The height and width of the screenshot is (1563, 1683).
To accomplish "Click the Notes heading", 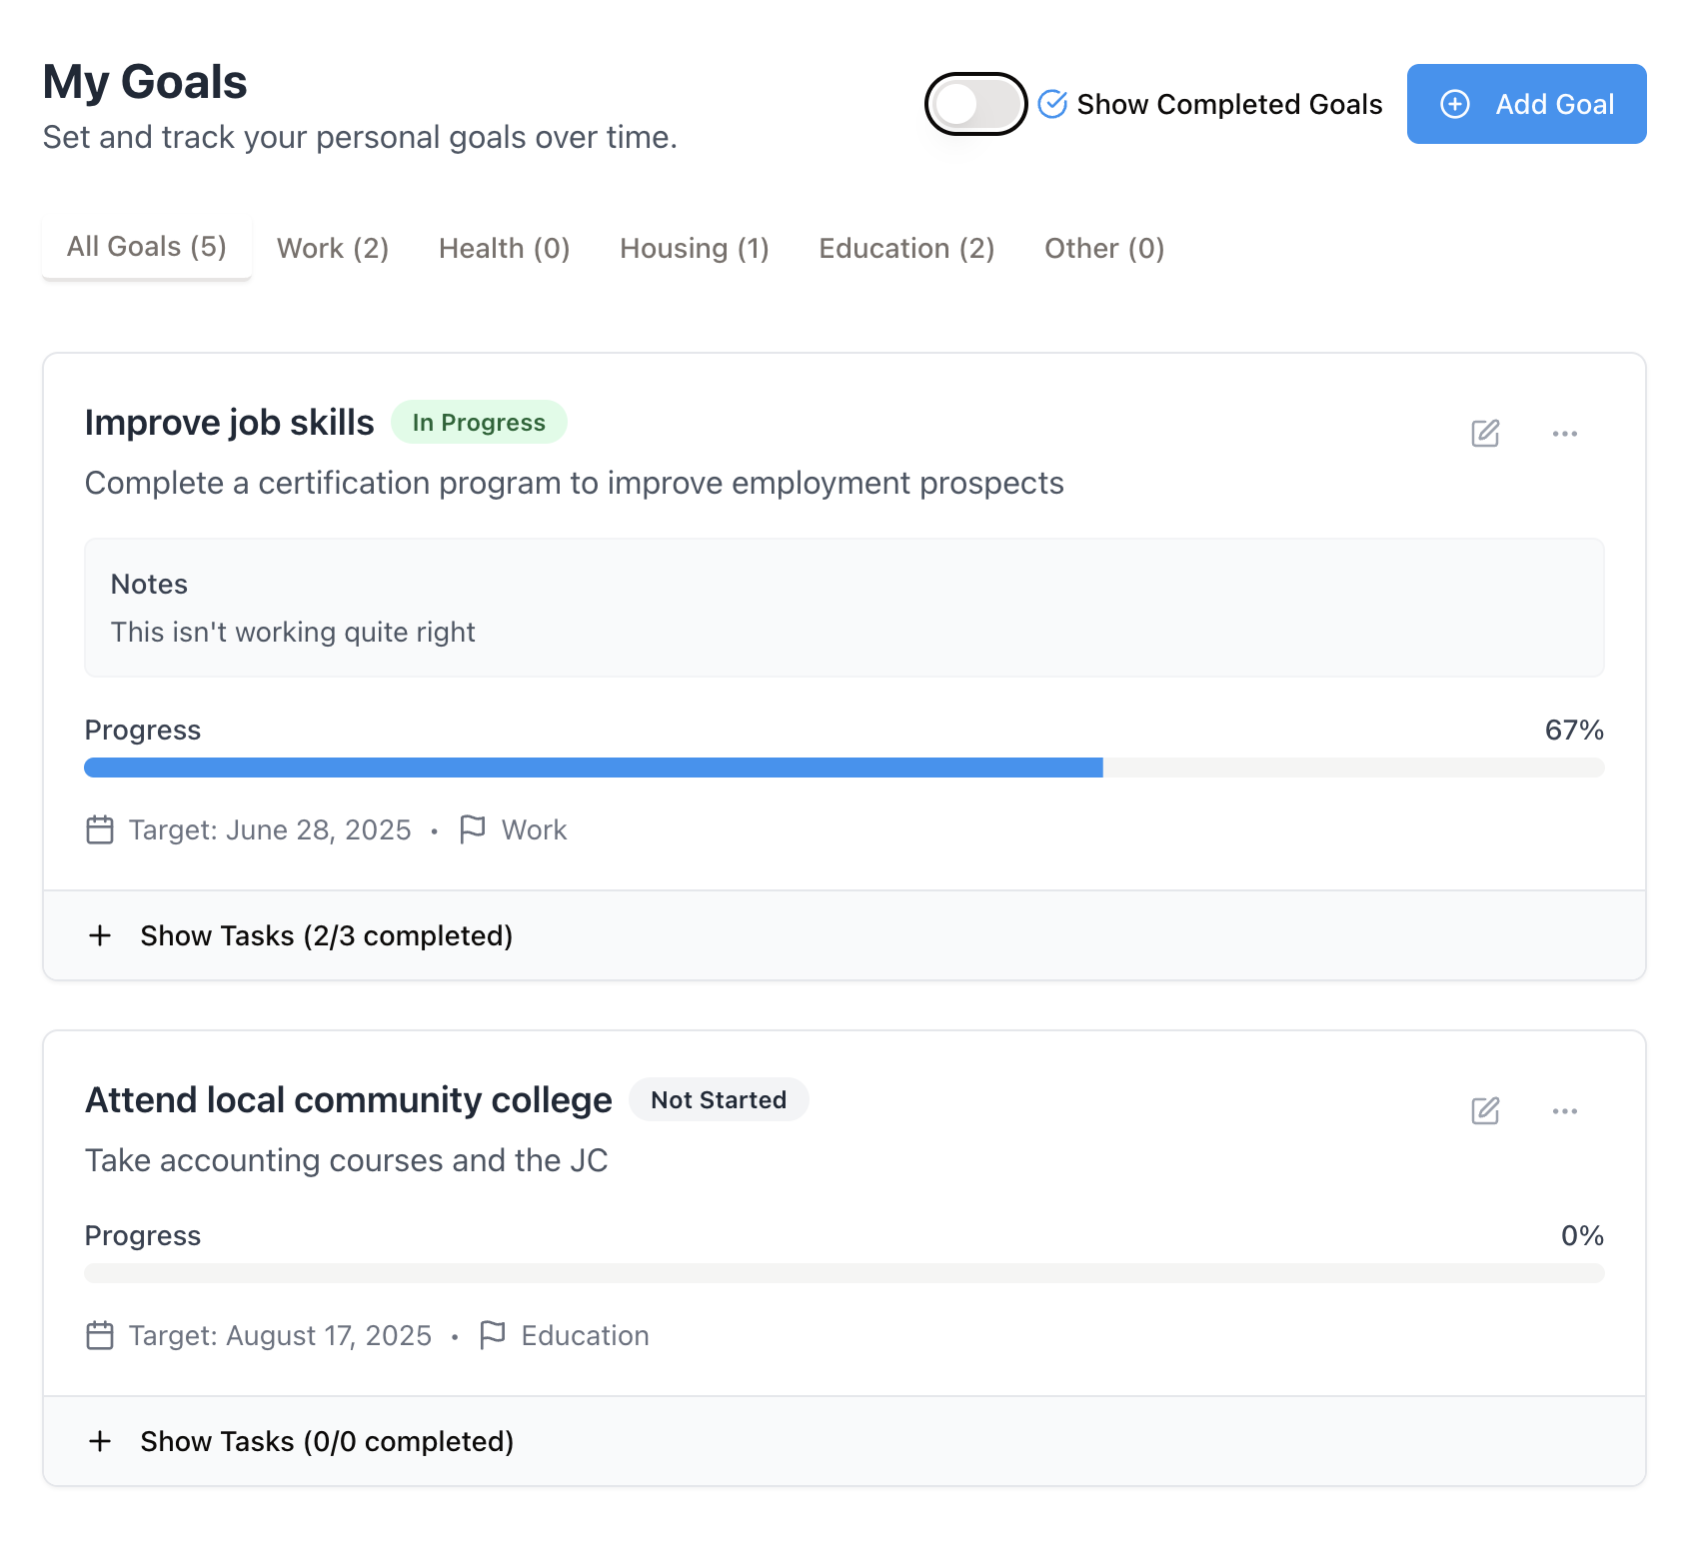I will click(149, 584).
